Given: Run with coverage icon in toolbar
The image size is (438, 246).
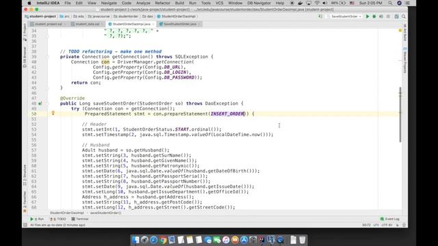Looking at the screenshot, I should click(381, 16).
